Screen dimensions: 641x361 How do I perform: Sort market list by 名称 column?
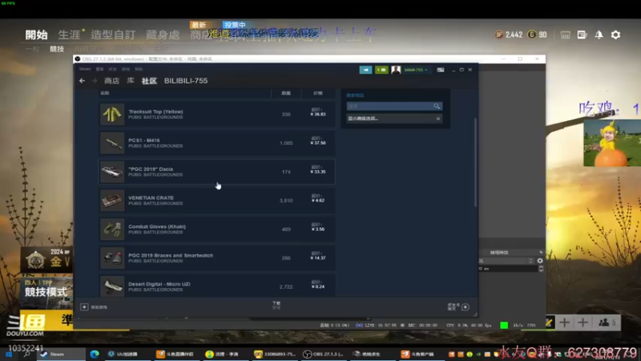(x=105, y=93)
